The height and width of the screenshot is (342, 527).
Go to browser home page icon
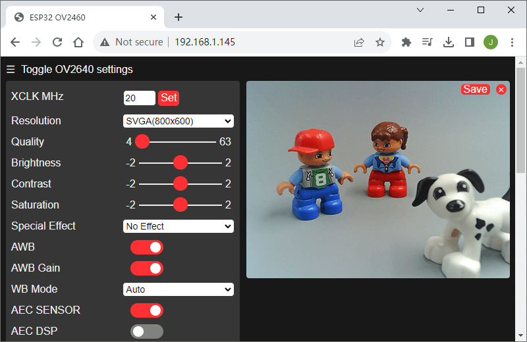pyautogui.click(x=78, y=42)
